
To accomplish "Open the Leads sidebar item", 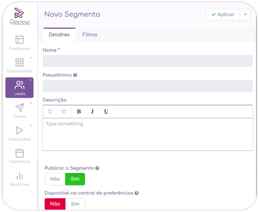I will [x=19, y=88].
